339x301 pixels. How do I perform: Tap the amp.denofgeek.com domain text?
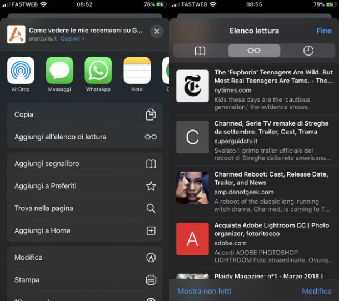point(244,192)
